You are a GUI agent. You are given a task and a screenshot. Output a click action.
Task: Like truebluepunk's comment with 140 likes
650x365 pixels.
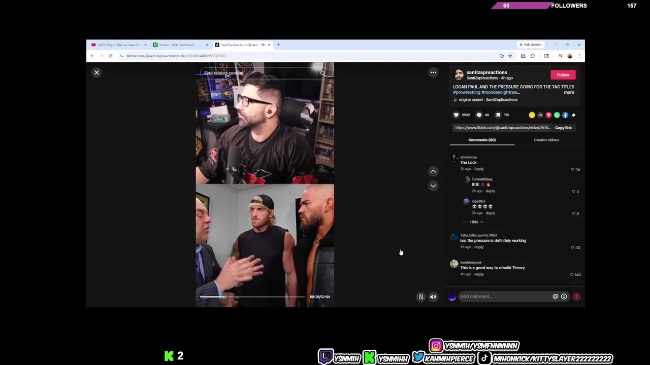pyautogui.click(x=572, y=275)
